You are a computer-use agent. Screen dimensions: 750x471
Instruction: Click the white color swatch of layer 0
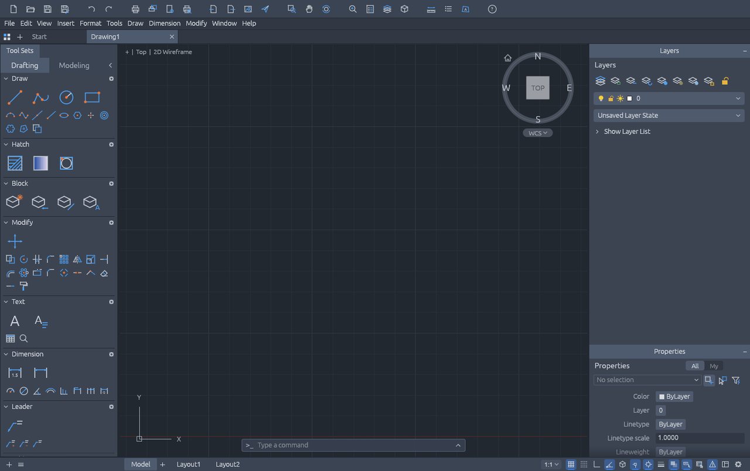click(630, 98)
